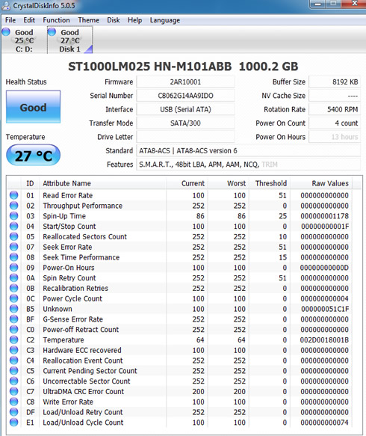Click status orb for Load/Unload Retry Count
This screenshot has height=436, width=366.
[13, 411]
